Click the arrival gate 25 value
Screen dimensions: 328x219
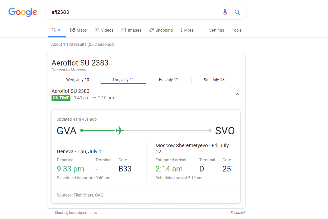pos(227,169)
